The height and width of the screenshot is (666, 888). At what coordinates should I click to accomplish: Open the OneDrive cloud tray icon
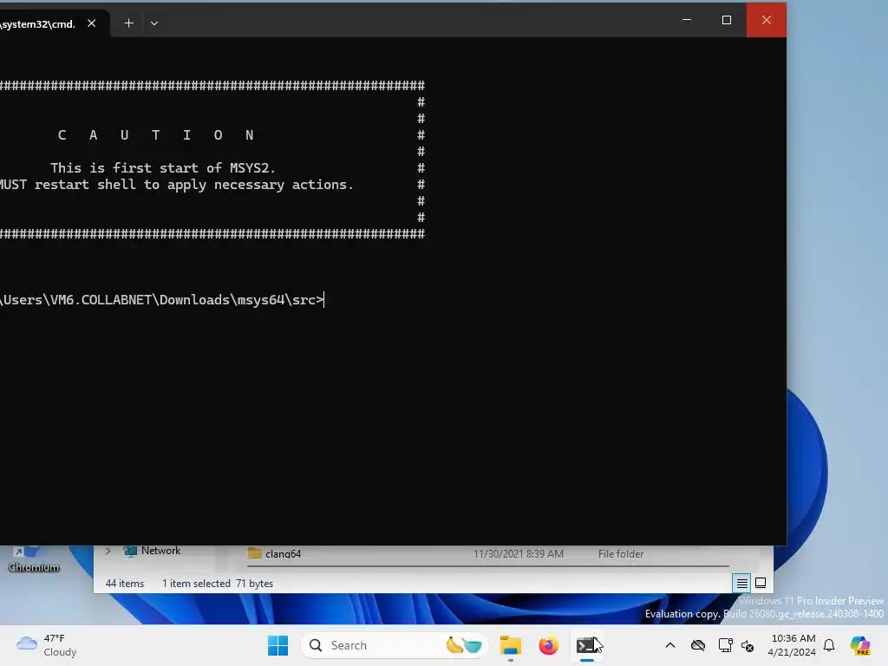(698, 645)
